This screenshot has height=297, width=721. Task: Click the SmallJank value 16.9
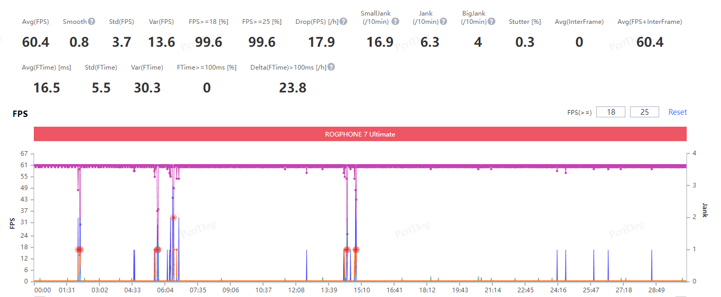tap(380, 43)
